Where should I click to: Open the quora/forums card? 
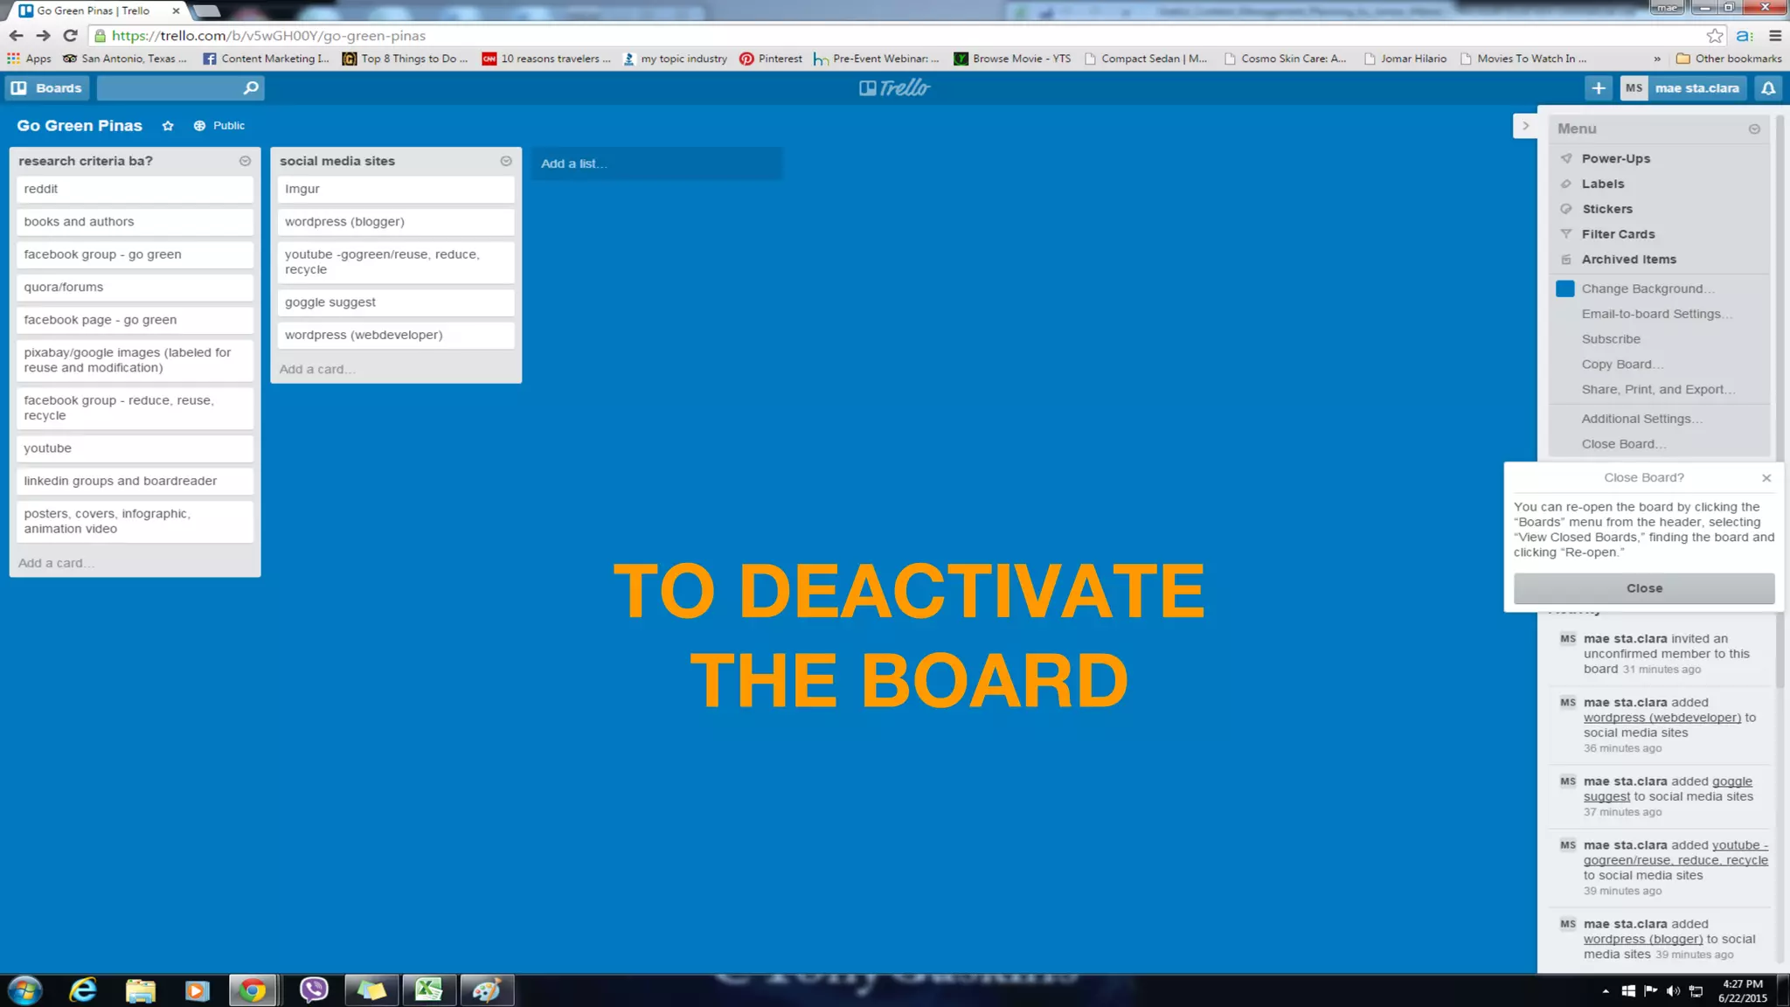coord(135,288)
